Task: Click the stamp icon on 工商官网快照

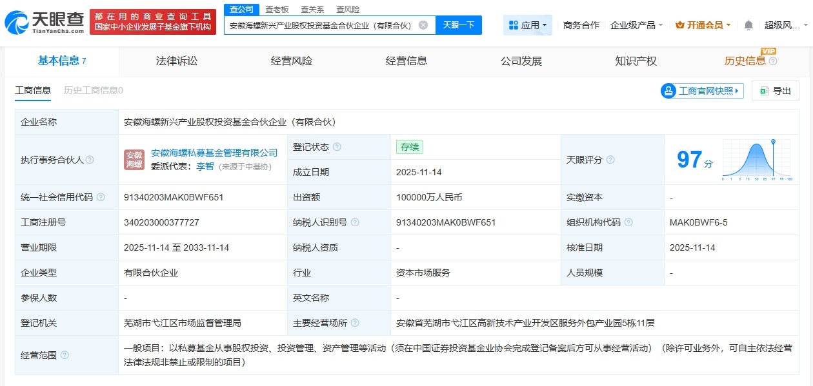Action: [x=668, y=92]
